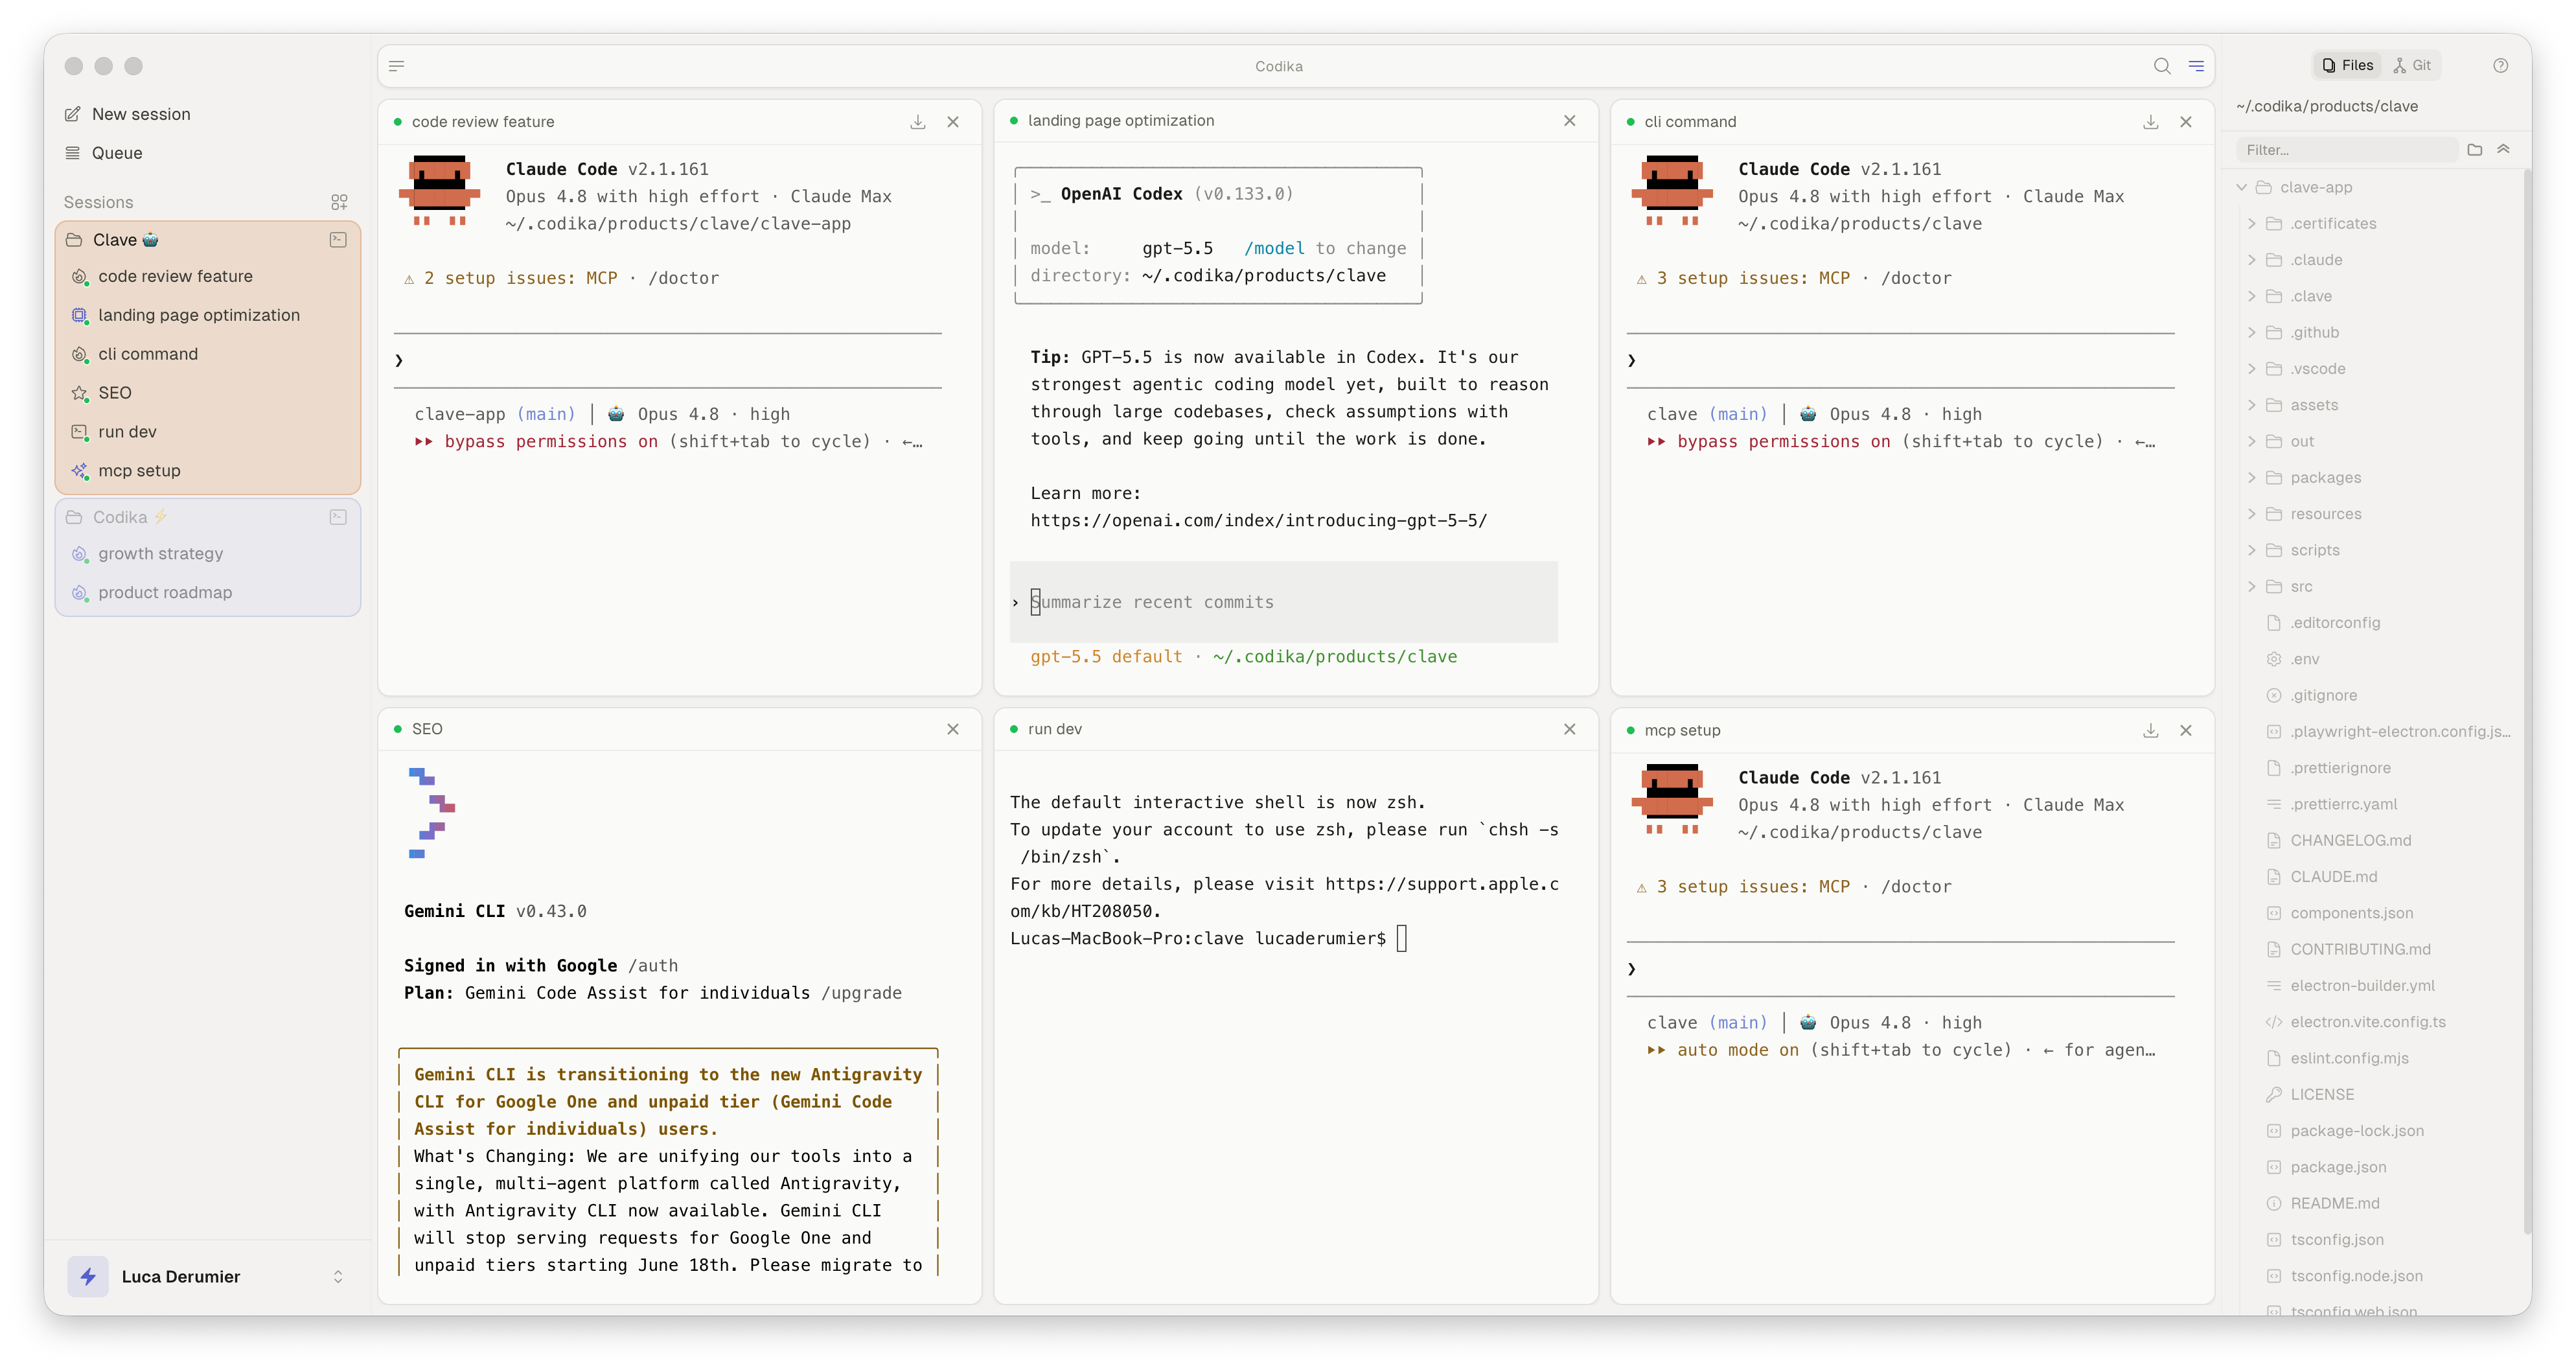Open the Luca Derumier account switcher chevrons
Screen dimensions: 2576x1370
pyautogui.click(x=338, y=1276)
